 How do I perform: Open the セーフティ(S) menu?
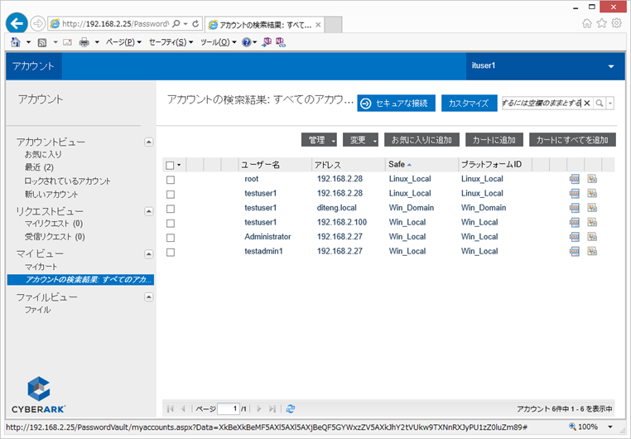171,41
